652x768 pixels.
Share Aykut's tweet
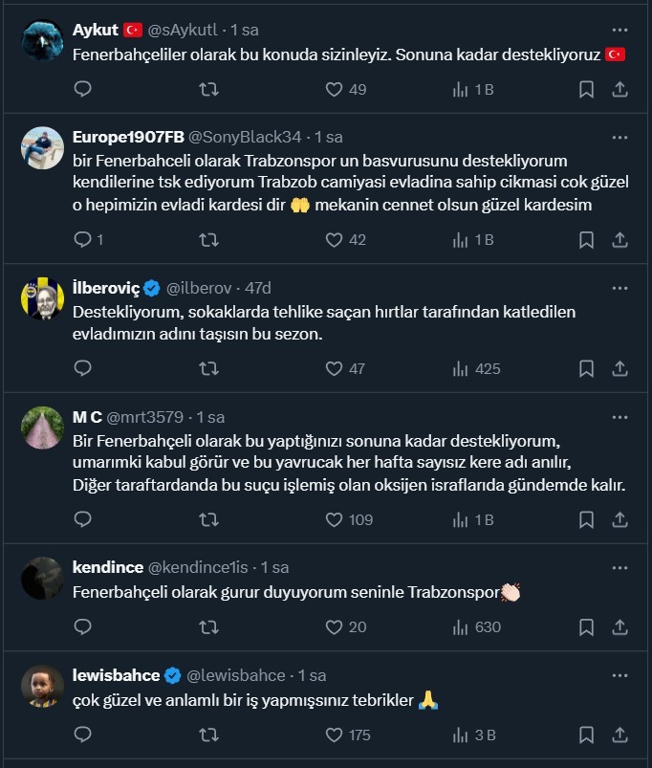619,89
